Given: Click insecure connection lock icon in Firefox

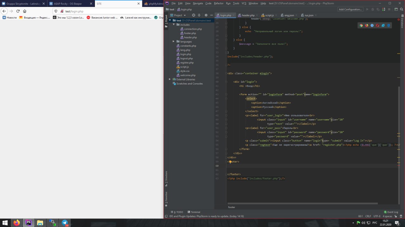Looking at the screenshot, I should pyautogui.click(x=62, y=11).
